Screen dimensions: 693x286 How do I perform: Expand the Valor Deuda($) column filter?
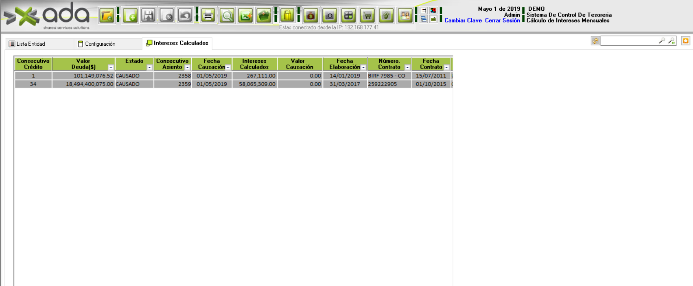coord(111,67)
